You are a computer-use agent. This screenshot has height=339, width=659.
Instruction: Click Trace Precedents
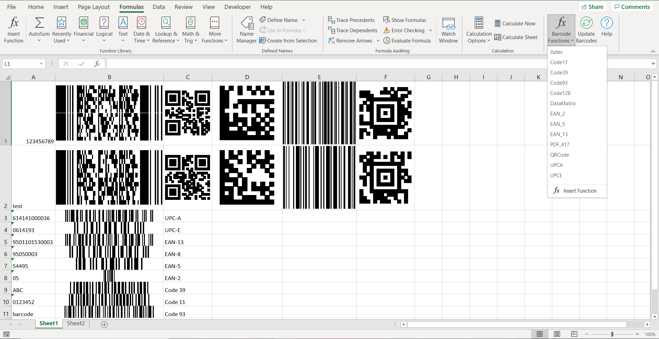click(351, 20)
